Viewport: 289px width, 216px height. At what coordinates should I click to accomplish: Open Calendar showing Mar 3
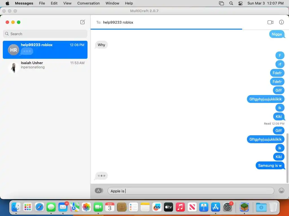tap(110, 207)
